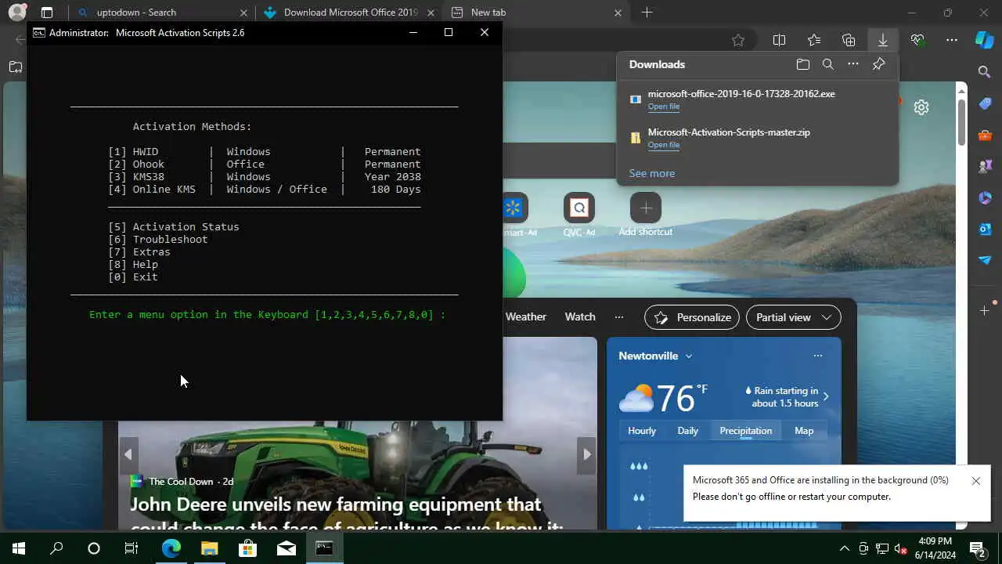Image resolution: width=1002 pixels, height=564 pixels.
Task: Open the sidebar Shopping tag icon
Action: (x=985, y=103)
